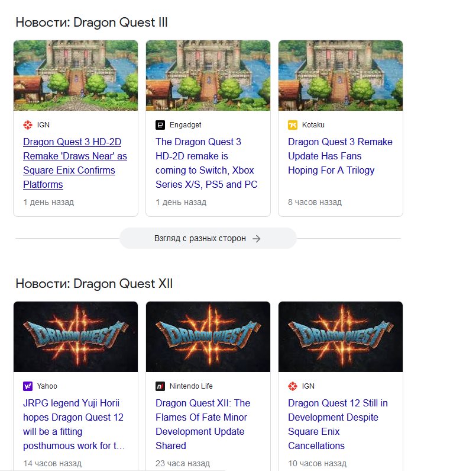Open 'Dragon Quest 3 HD-2D Remake Draws Near' article
Screen dimensions: 450x471
[x=75, y=163]
